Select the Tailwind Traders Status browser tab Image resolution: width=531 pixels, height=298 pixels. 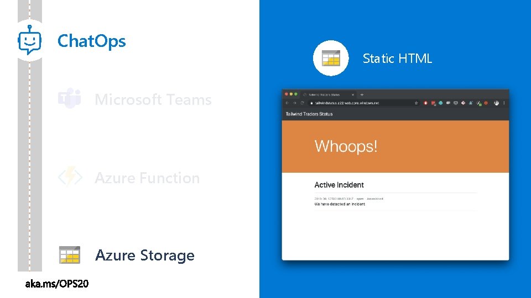coord(328,94)
